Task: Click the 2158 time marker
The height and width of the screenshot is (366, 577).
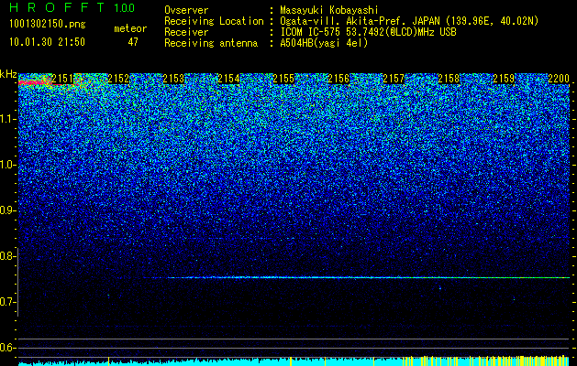Action: [449, 79]
